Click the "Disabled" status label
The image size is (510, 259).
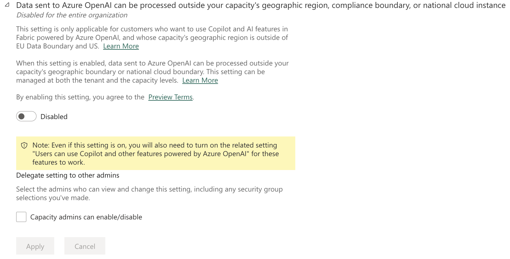pyautogui.click(x=54, y=117)
